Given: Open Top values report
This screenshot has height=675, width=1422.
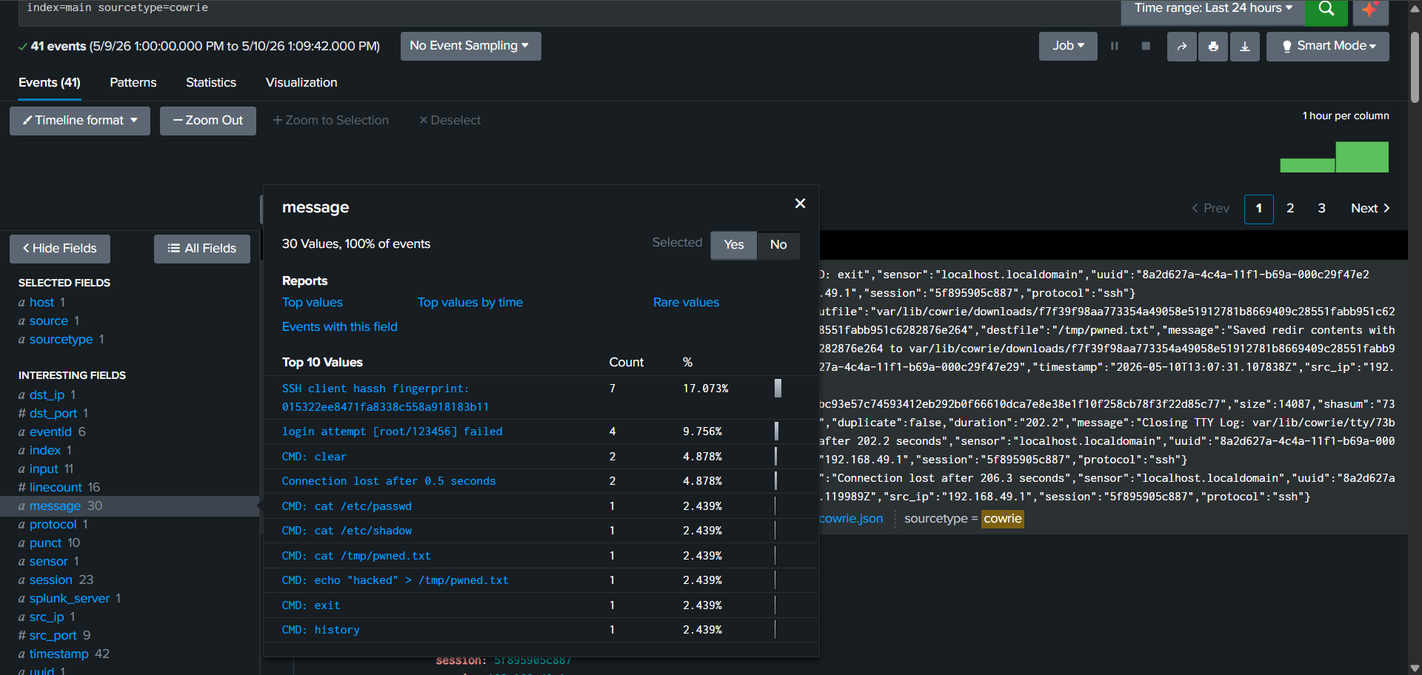Looking at the screenshot, I should click(313, 303).
